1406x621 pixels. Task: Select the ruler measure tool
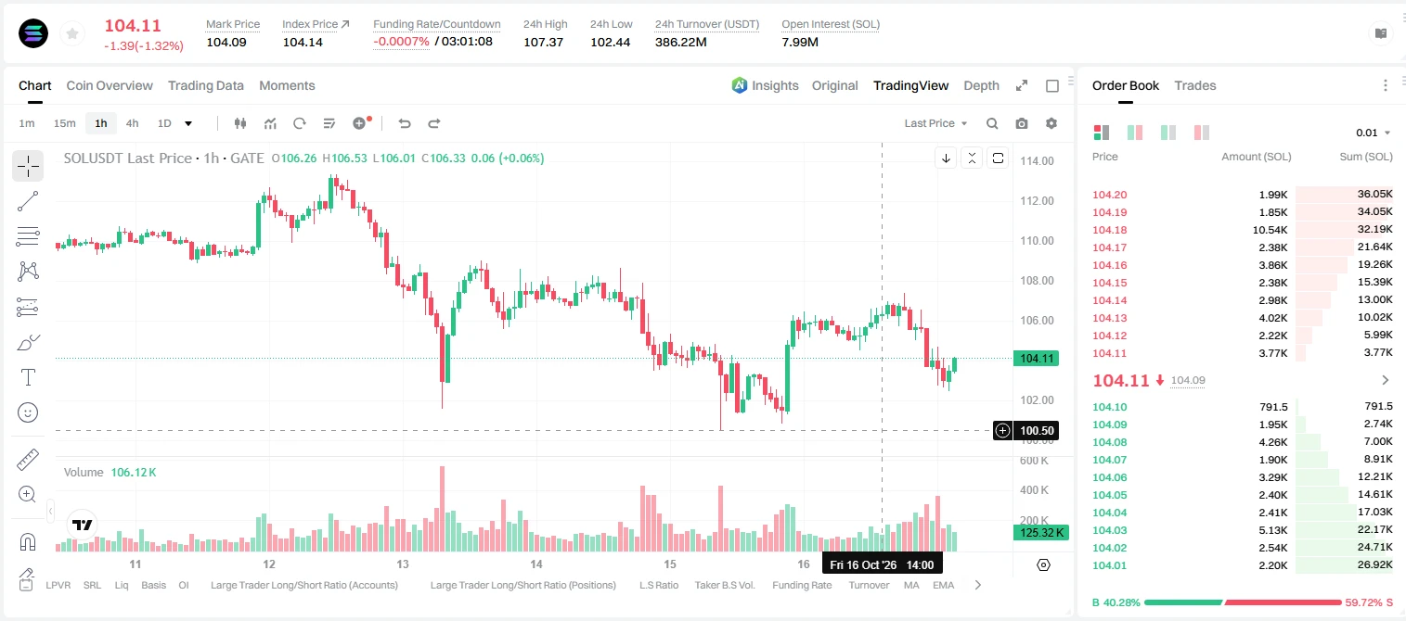[x=28, y=460]
